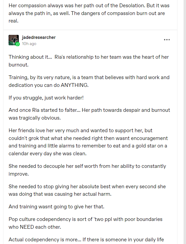Open the three-dot post options menu
186x244 pixels.
pos(167,40)
